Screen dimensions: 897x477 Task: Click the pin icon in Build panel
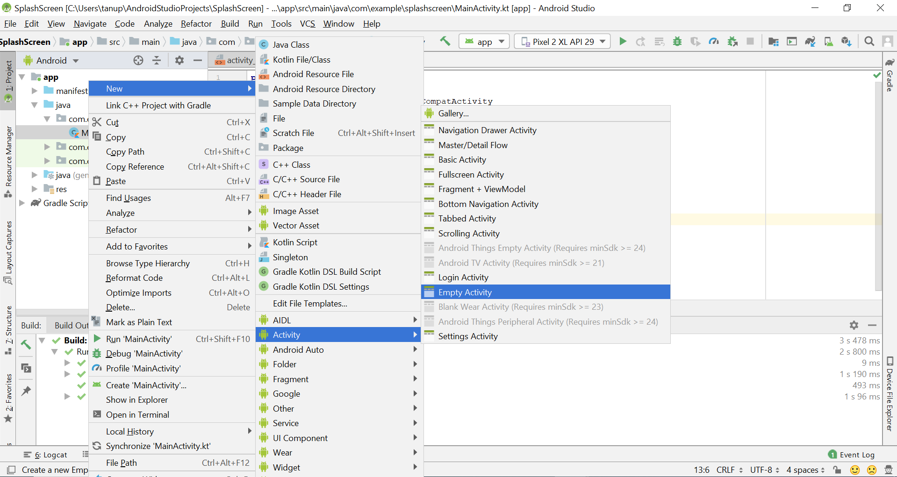pos(26,391)
